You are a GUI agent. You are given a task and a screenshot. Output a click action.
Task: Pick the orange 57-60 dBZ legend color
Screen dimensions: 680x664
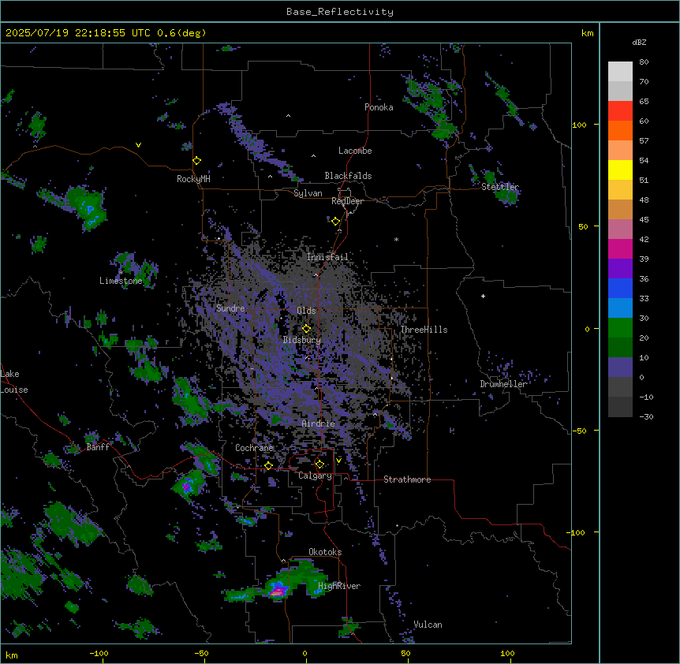point(620,130)
